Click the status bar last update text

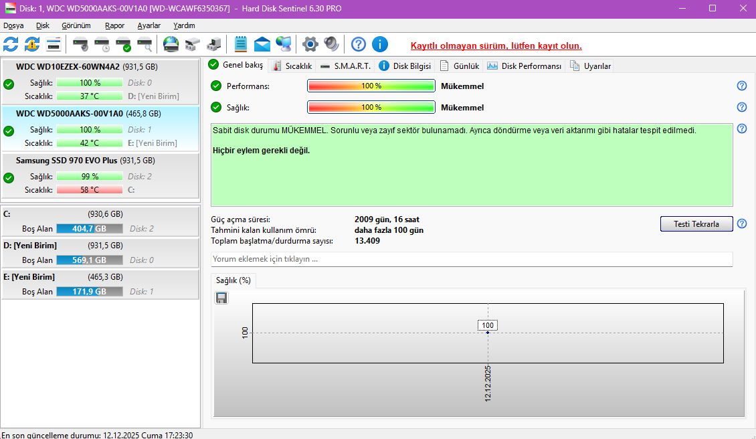[x=97, y=435]
